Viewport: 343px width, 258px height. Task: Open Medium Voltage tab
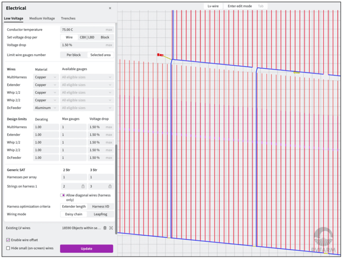pos(42,18)
